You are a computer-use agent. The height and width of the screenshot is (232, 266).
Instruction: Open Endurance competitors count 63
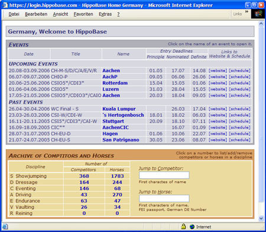coord(84,201)
